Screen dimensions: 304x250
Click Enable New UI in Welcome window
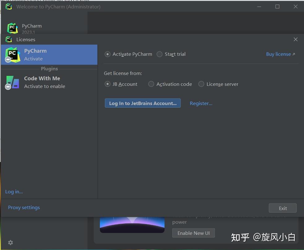click(194, 233)
